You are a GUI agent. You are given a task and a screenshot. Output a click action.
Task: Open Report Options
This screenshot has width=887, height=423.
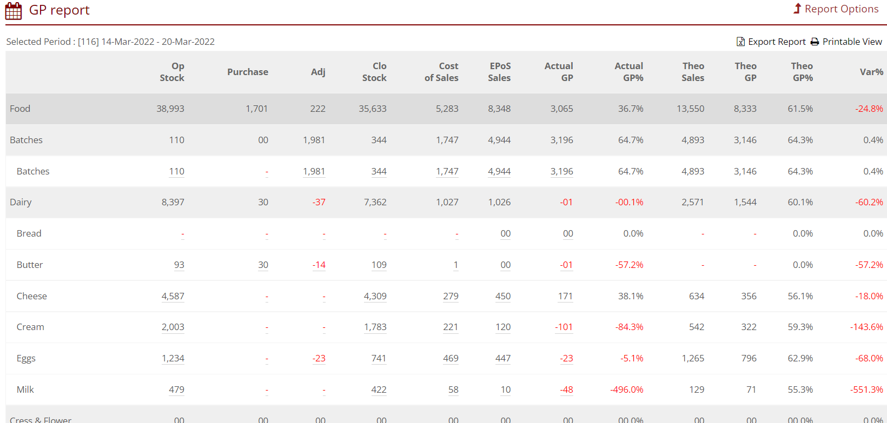(841, 9)
